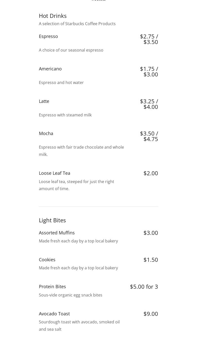Click the Loose Leaf Tea $2.00 price
This screenshot has width=197, height=341.
coord(151,173)
